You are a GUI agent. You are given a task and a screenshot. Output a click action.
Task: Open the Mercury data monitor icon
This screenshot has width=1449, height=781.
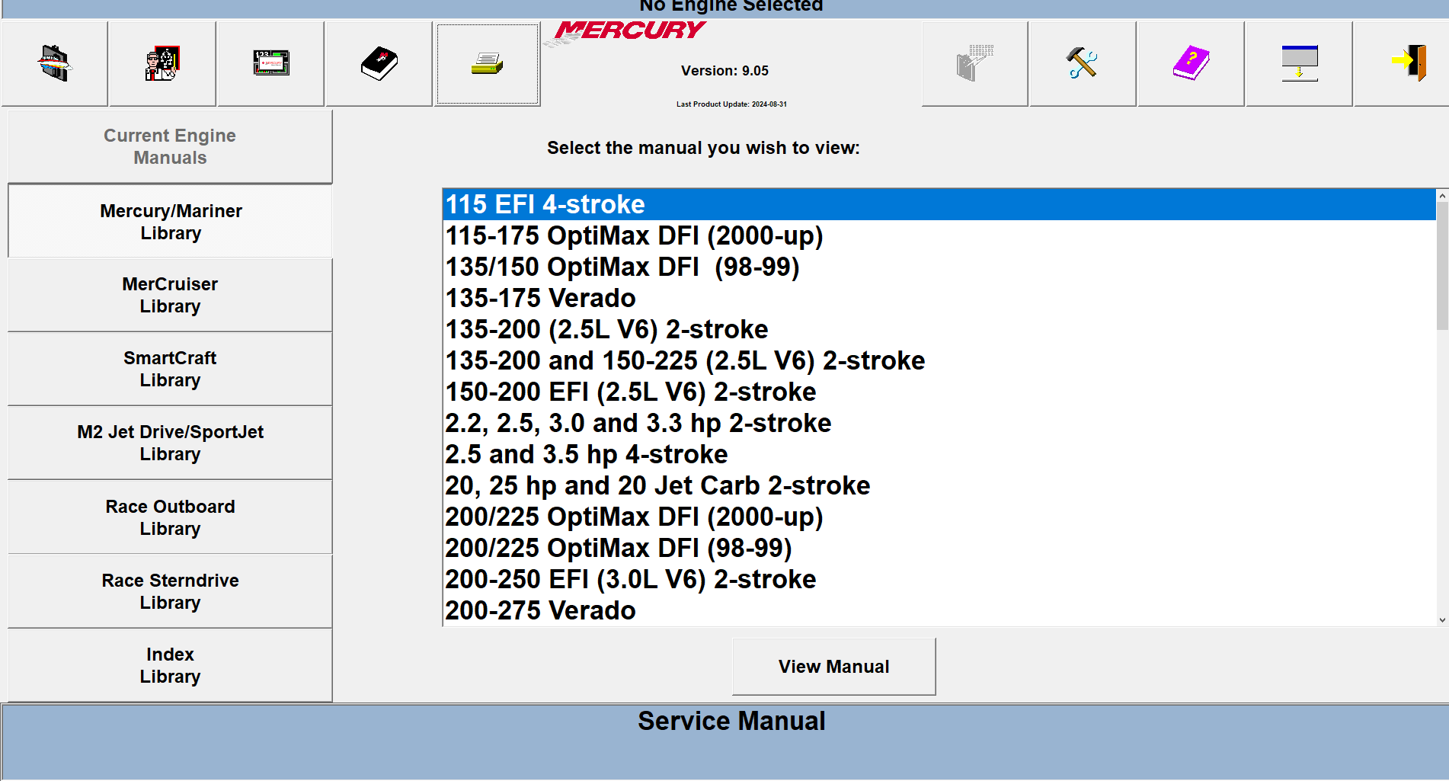pyautogui.click(x=270, y=63)
